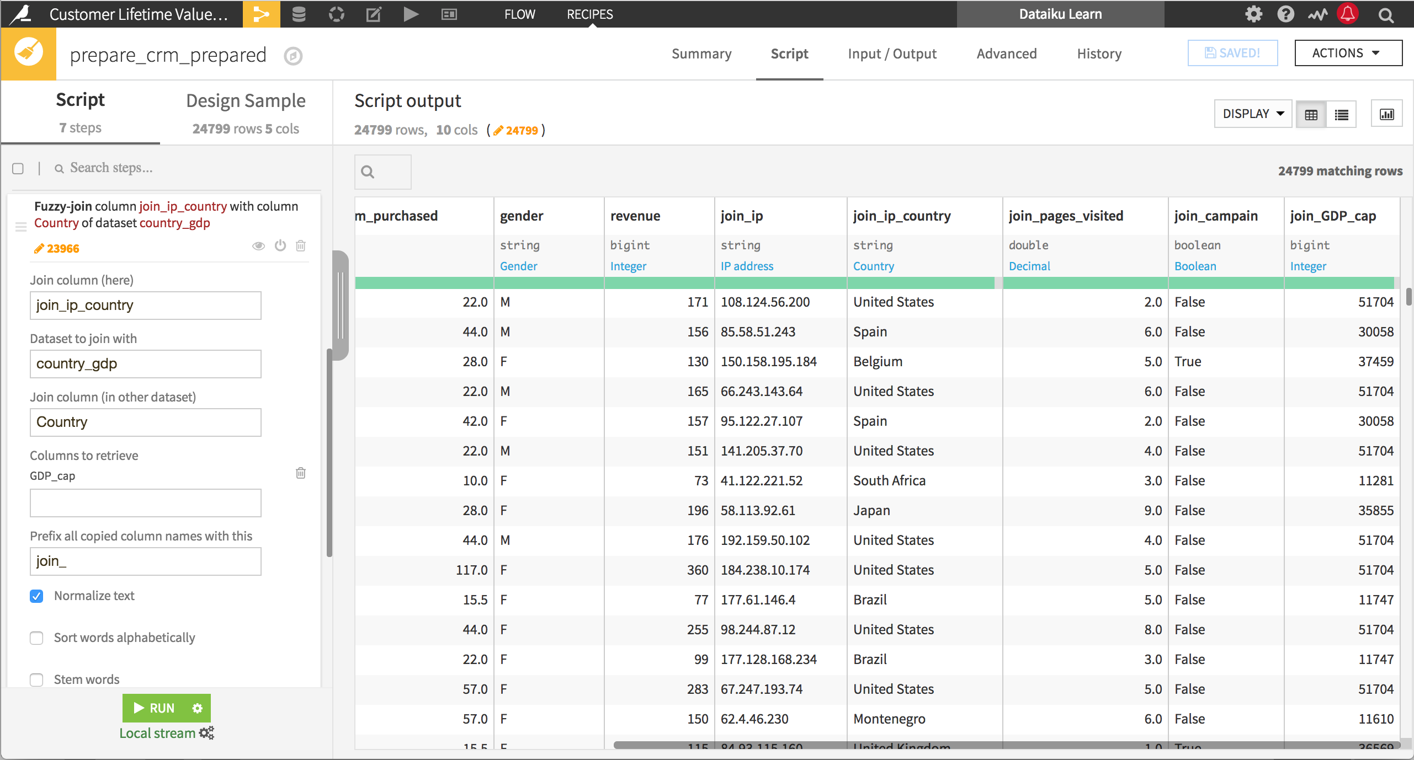Open the gender column header menu

click(x=522, y=216)
